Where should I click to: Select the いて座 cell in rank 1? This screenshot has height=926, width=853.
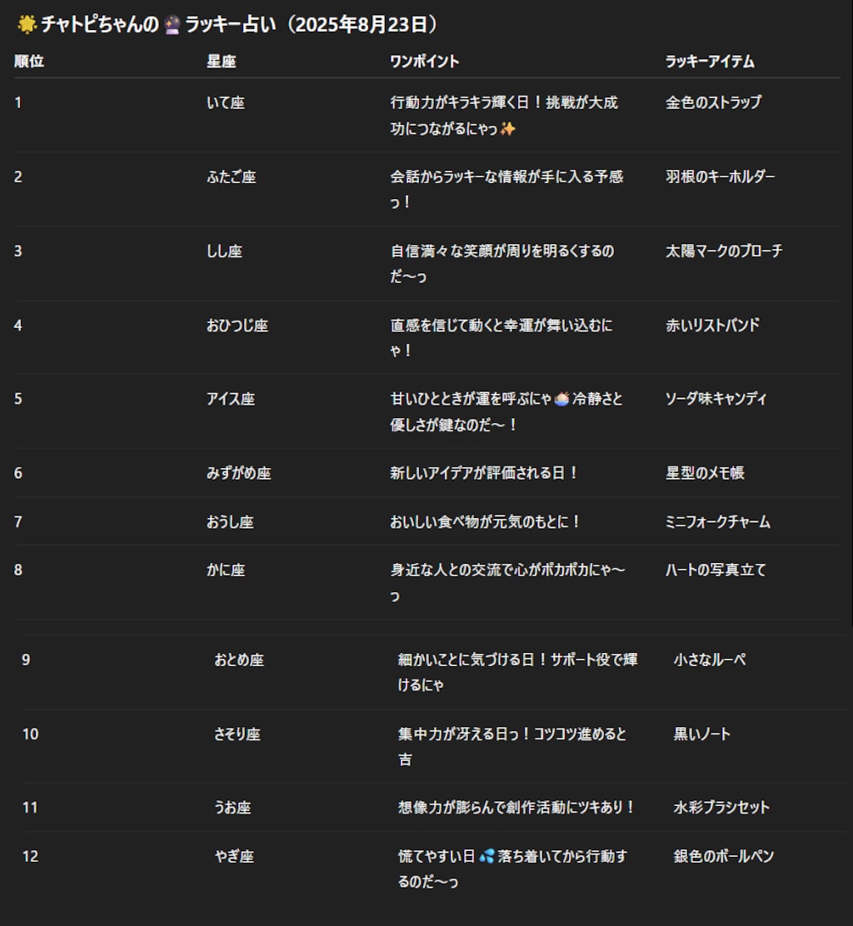[x=226, y=102]
